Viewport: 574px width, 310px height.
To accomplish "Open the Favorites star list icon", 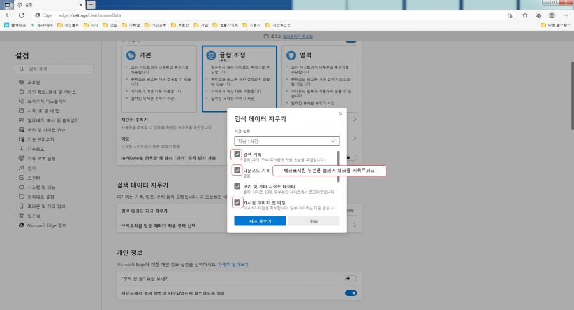I will [x=524, y=15].
